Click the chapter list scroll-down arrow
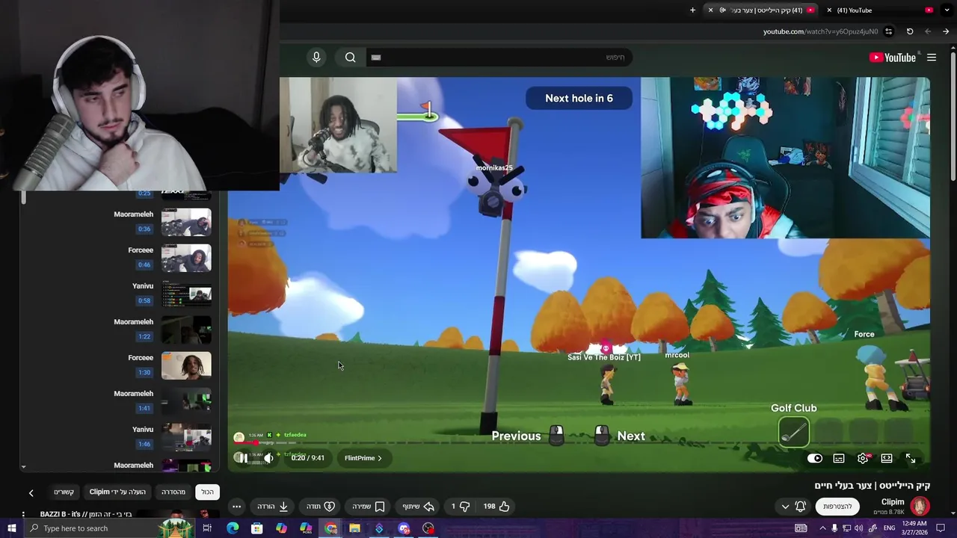This screenshot has width=957, height=538. point(23,466)
